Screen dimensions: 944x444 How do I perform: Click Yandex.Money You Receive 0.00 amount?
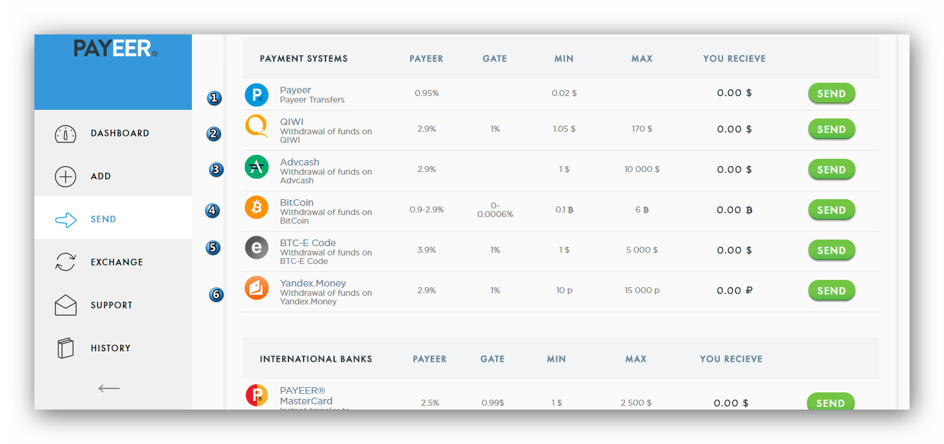[734, 290]
